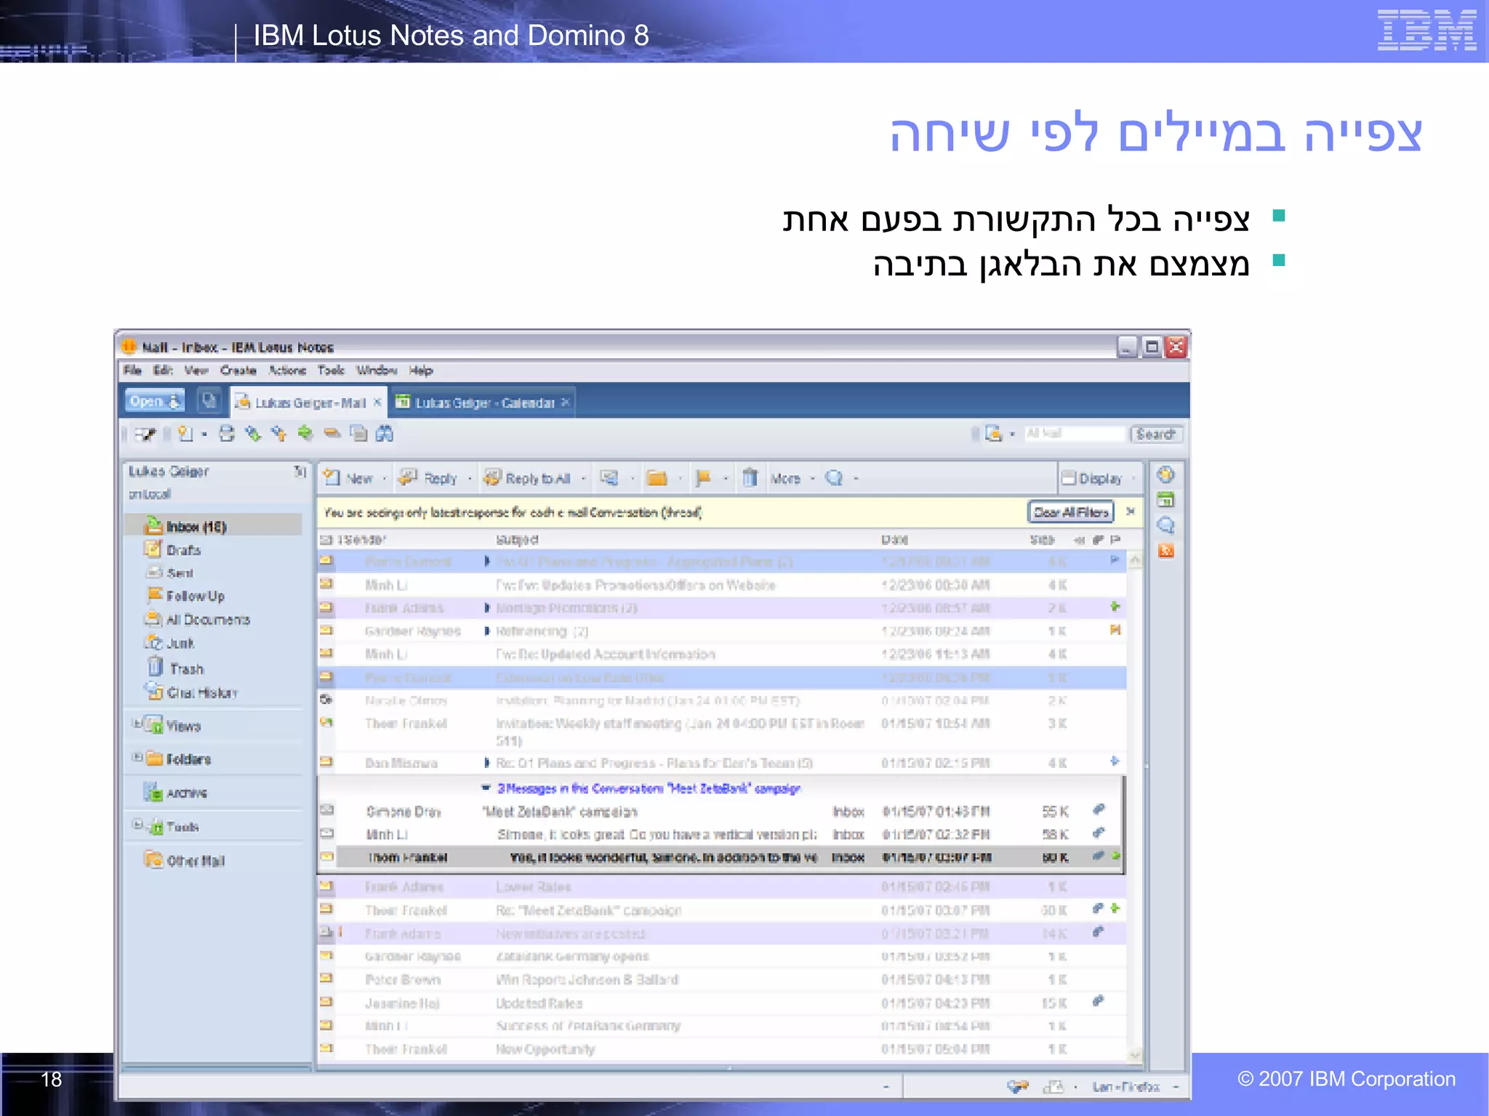Viewport: 1489px width, 1116px height.
Task: Click the vertical scrollbar down arrow in mail list
Action: [1134, 1054]
